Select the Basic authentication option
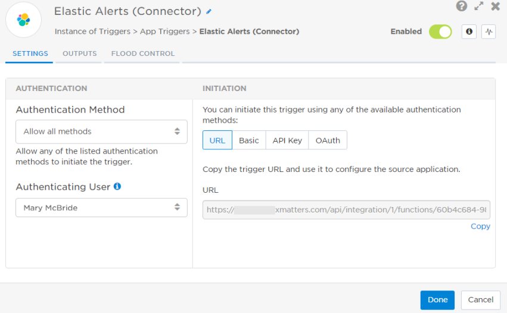This screenshot has width=507, height=313. coord(249,140)
